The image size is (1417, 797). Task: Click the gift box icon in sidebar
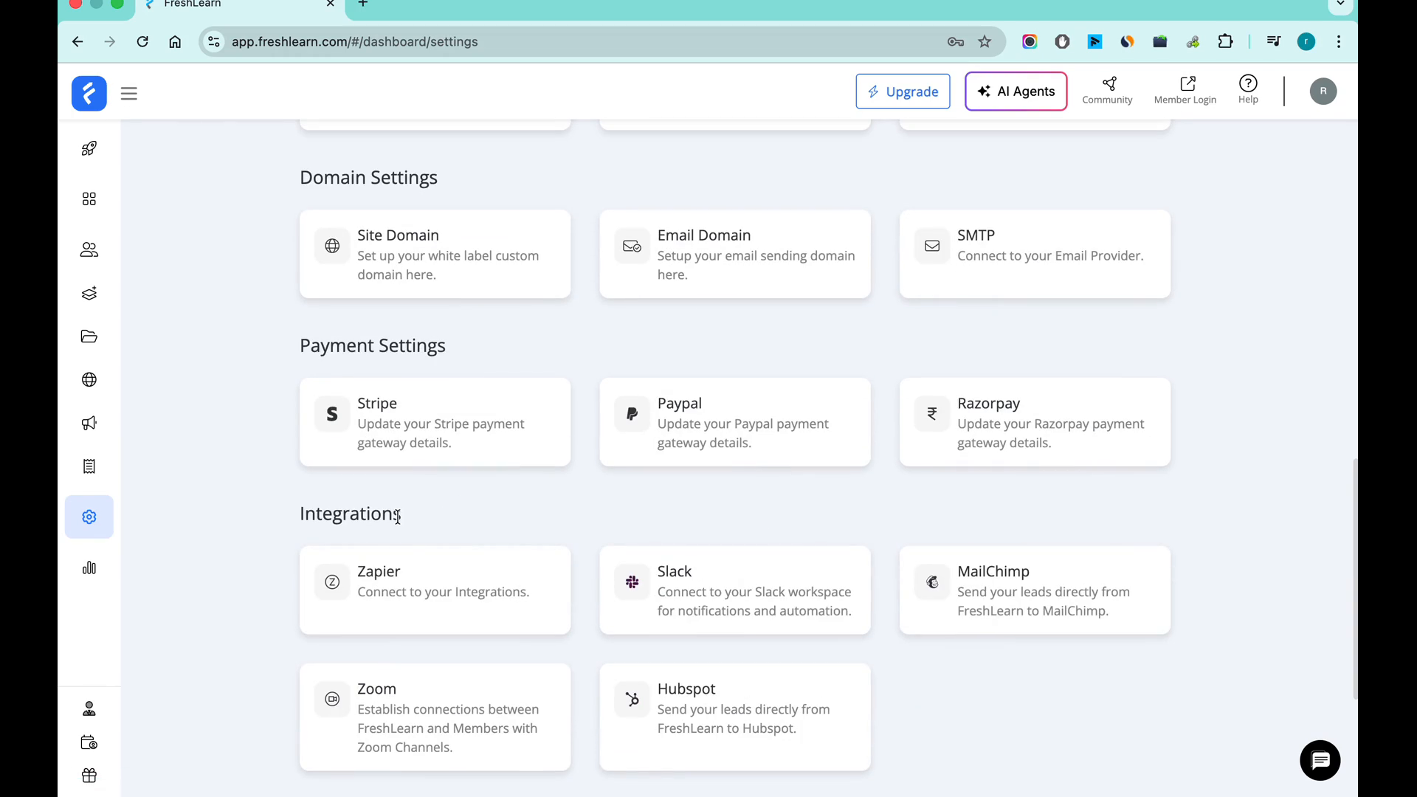point(89,775)
